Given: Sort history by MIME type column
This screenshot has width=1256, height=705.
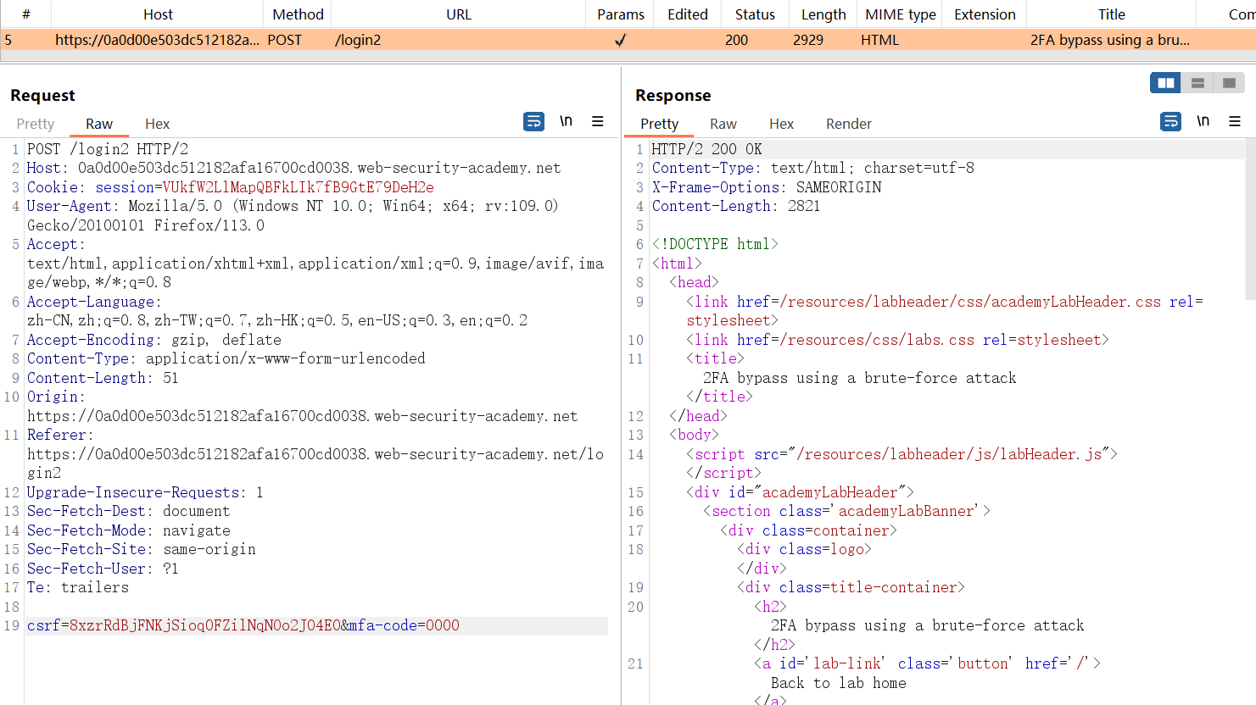Looking at the screenshot, I should click(900, 14).
